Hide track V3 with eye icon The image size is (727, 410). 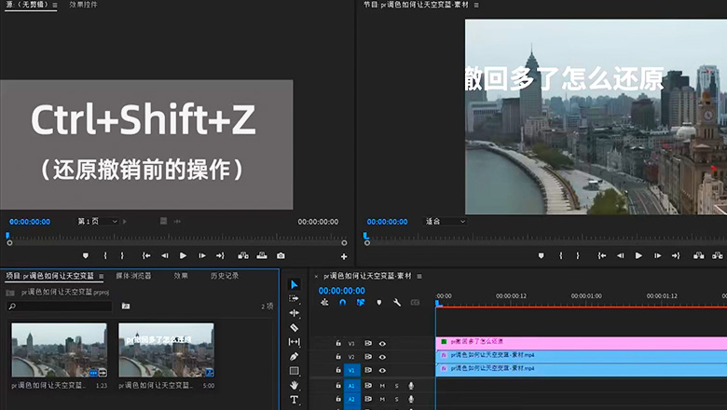[382, 343]
